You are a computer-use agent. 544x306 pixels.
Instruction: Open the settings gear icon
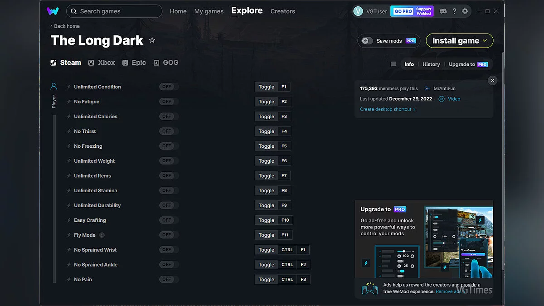pyautogui.click(x=465, y=11)
